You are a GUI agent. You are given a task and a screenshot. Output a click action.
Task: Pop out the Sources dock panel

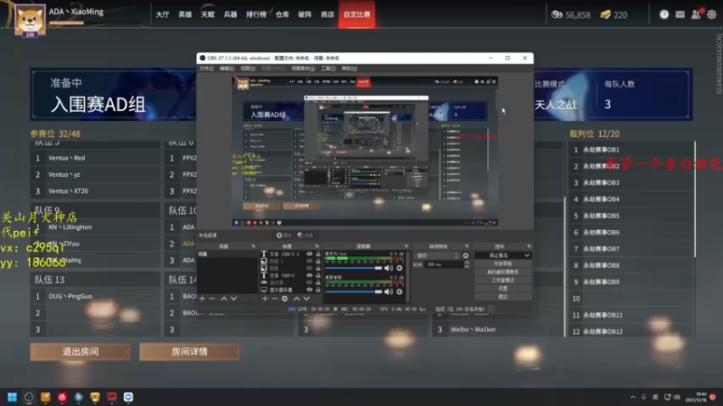tap(317, 246)
